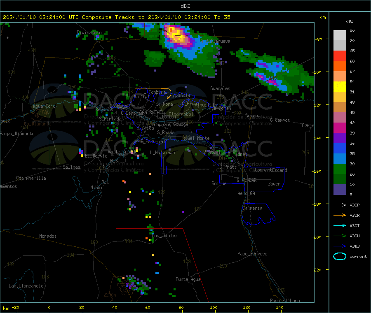Click the Lag.Llancanelo map label

26,286
